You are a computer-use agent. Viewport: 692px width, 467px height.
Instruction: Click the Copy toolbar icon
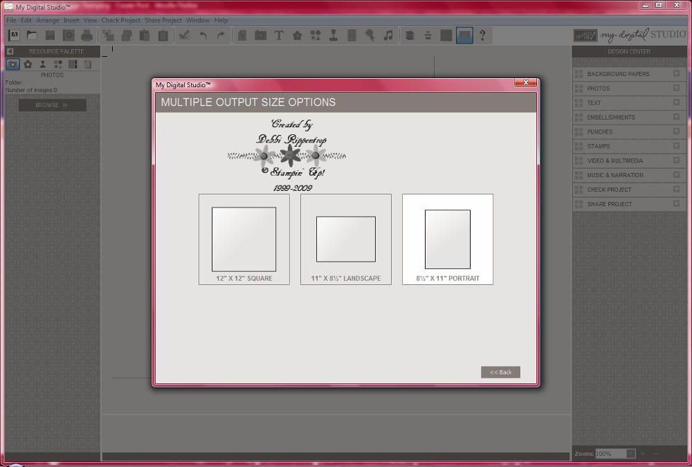click(127, 35)
